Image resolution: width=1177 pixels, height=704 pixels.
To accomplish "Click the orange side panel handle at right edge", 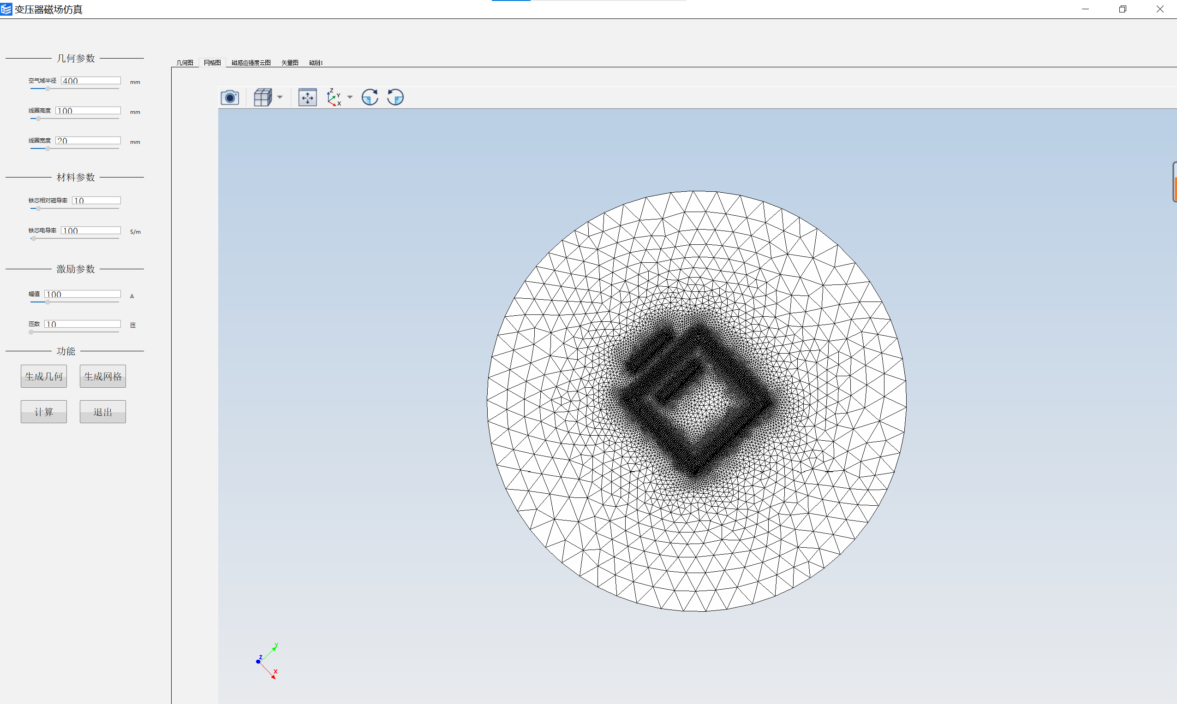I will pos(1175,182).
